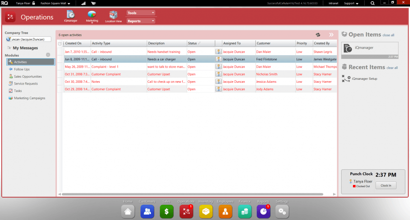The width and height of the screenshot is (410, 220).
Task: Open the Employees dock icon
Action: [x=225, y=212]
